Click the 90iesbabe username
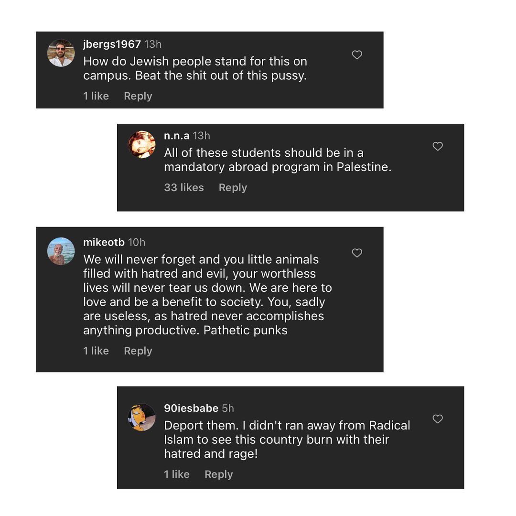This screenshot has width=516, height=516. (191, 408)
